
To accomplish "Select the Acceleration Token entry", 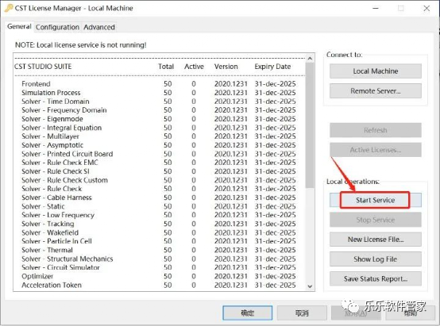I will [159, 285].
